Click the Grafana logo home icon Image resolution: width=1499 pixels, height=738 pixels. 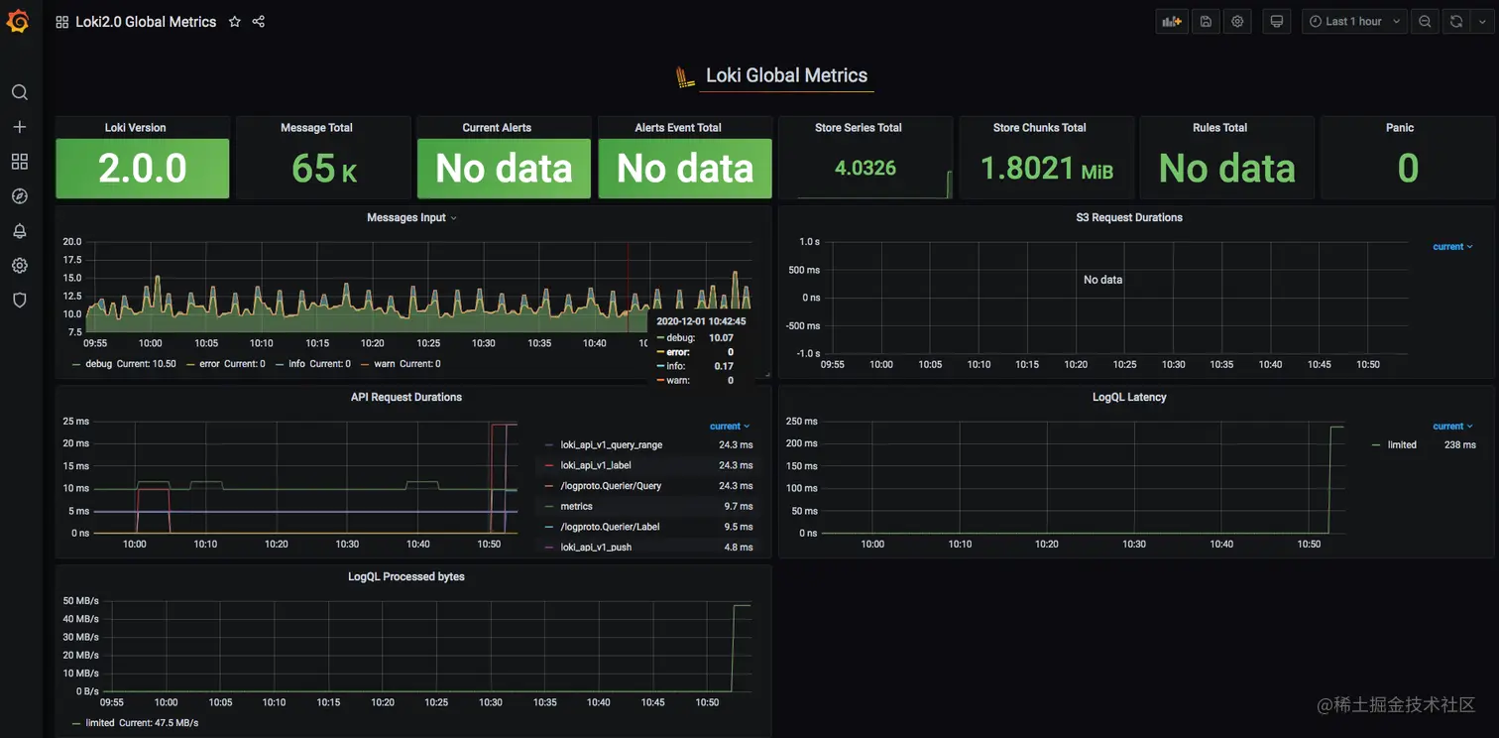point(18,21)
